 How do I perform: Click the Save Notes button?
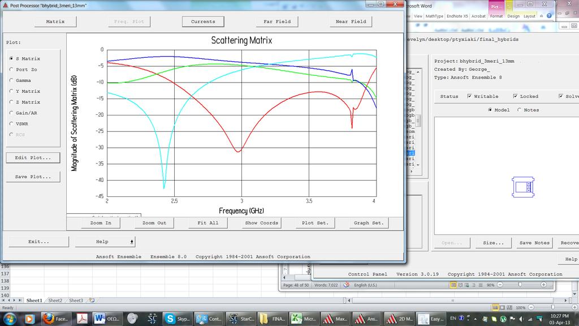pyautogui.click(x=534, y=243)
